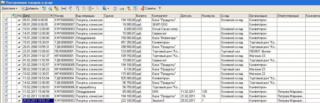Sort by the Номер column header
Viewport: 320px width, 103px height.
coord(64,16)
